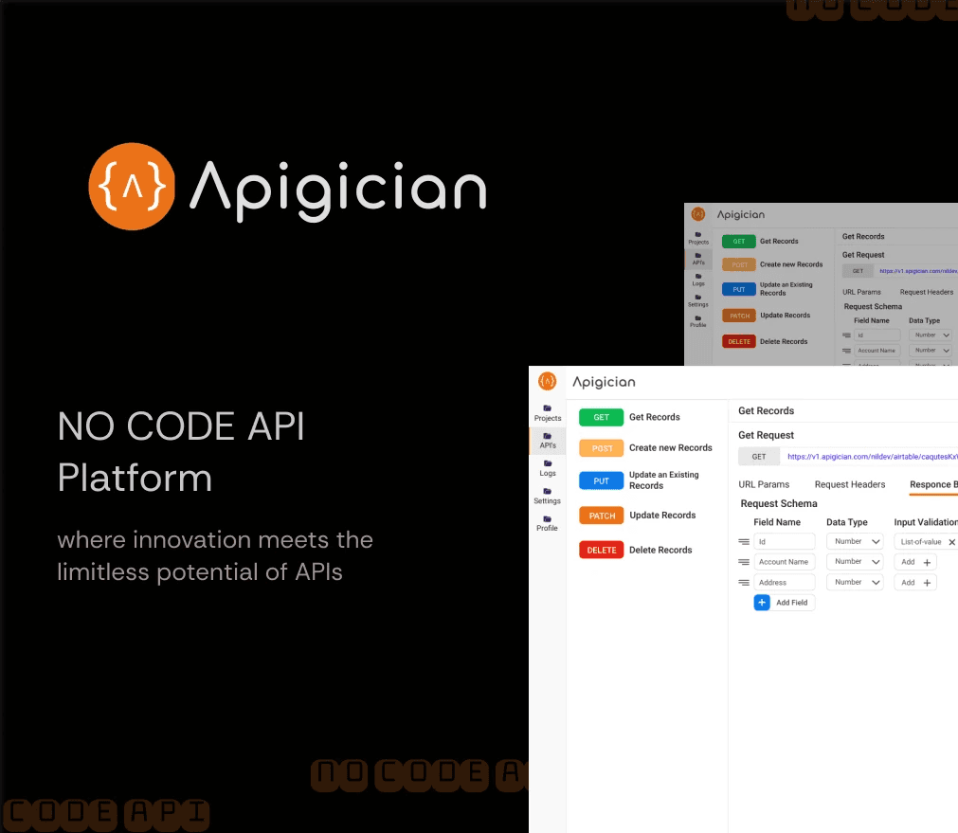Select blue PUT button in back window
Image resolution: width=958 pixels, height=833 pixels.
(x=739, y=290)
